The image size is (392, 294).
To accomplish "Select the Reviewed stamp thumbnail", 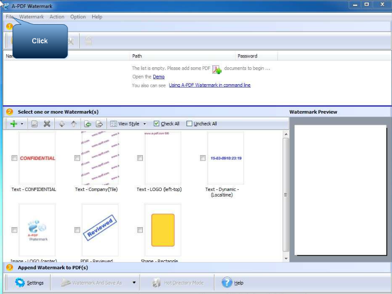I will tap(100, 230).
